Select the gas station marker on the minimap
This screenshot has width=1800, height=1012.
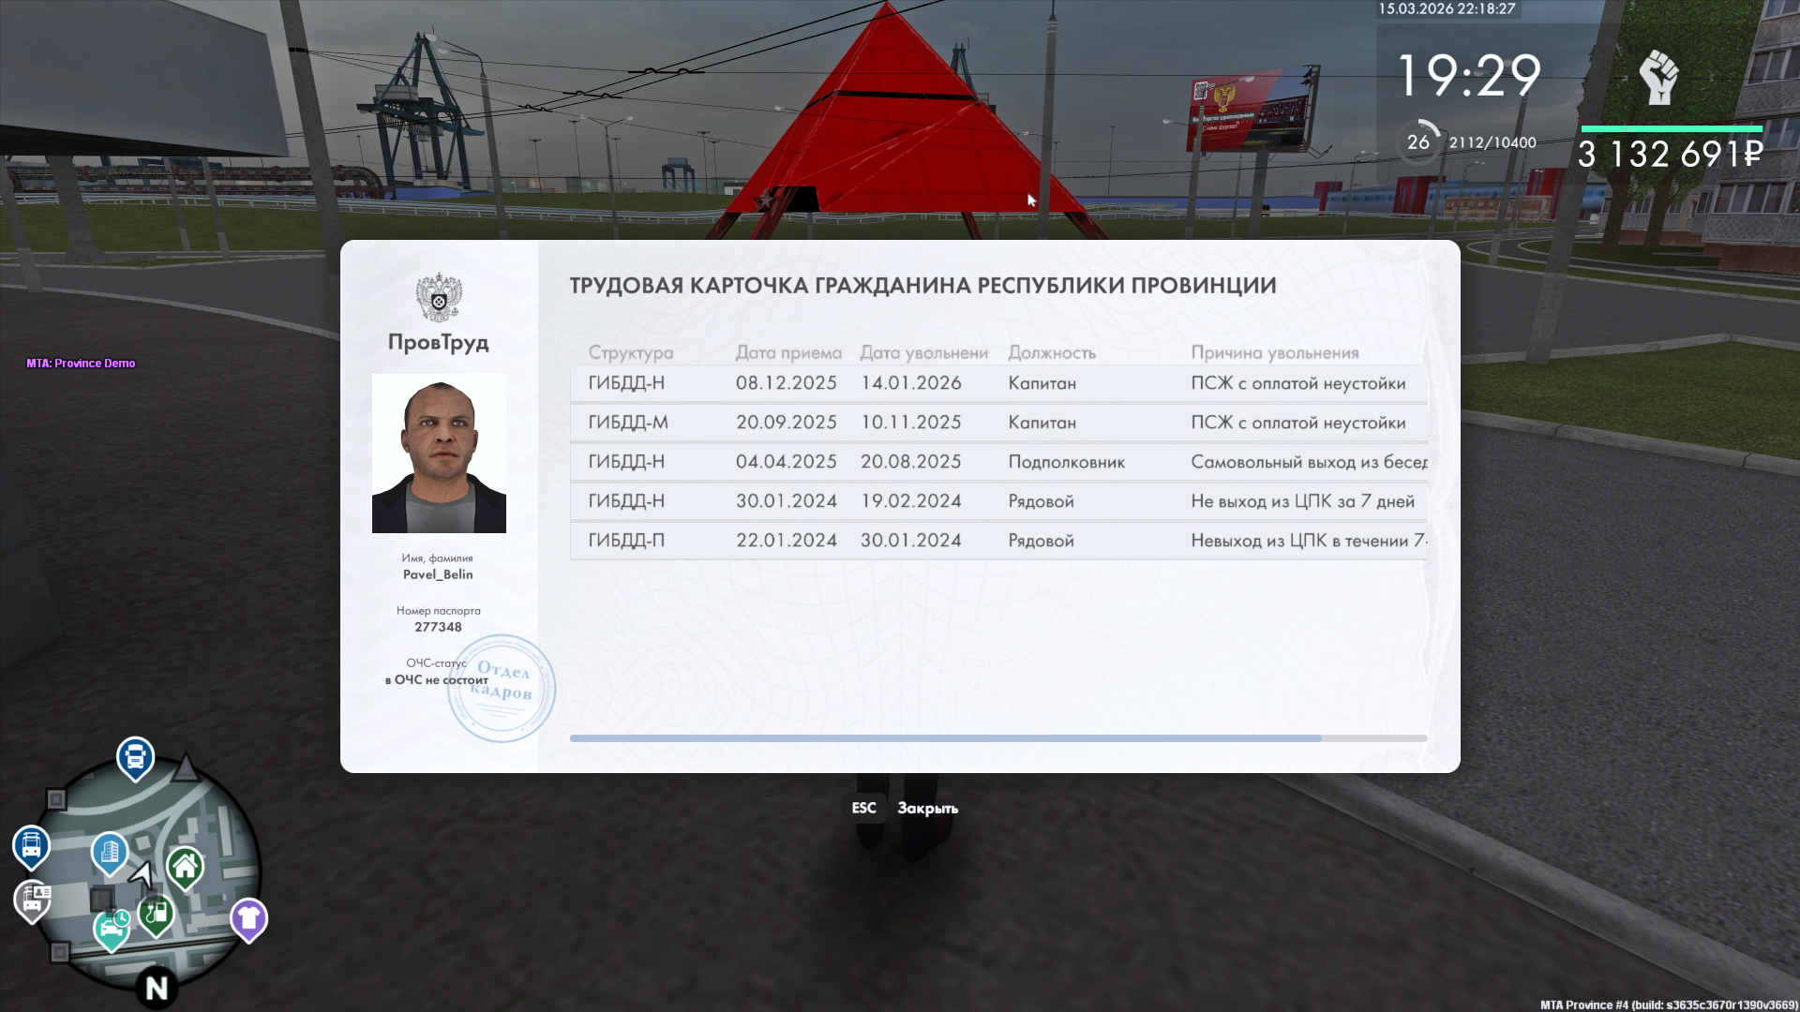tap(156, 913)
